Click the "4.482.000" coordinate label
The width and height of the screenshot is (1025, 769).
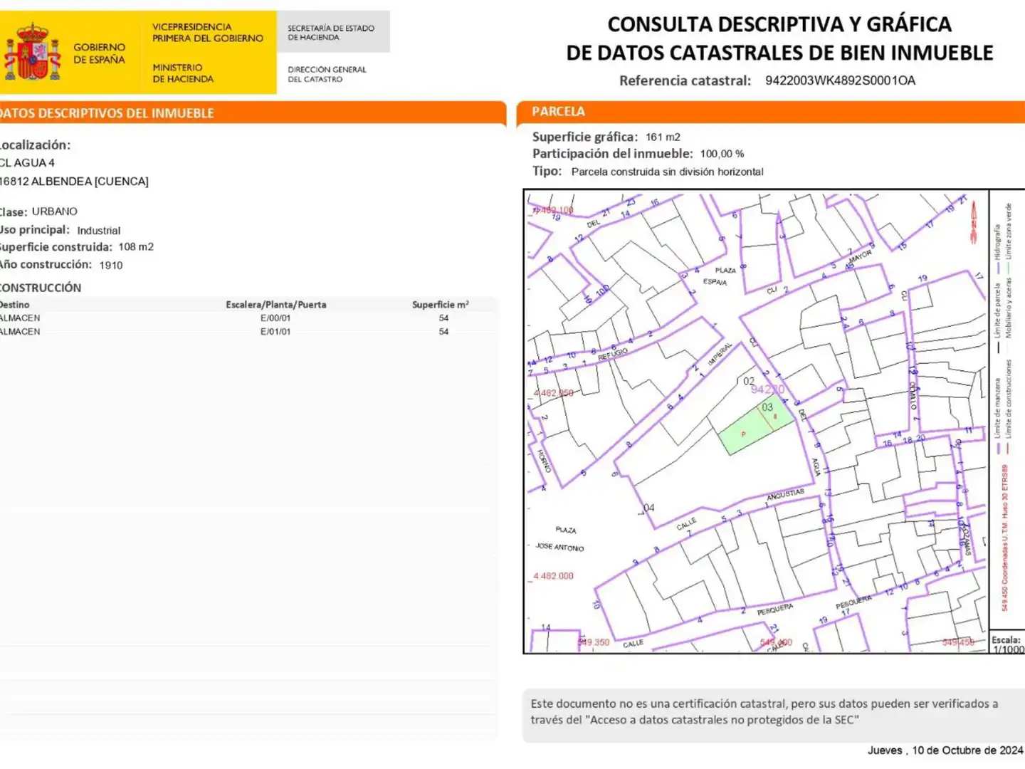tap(553, 576)
